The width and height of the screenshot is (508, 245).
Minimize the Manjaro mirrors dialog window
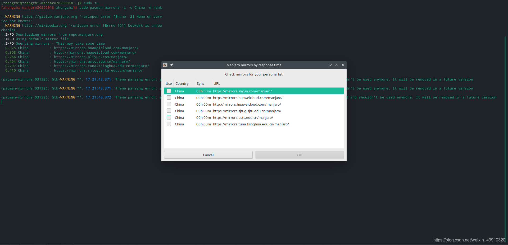pos(330,65)
